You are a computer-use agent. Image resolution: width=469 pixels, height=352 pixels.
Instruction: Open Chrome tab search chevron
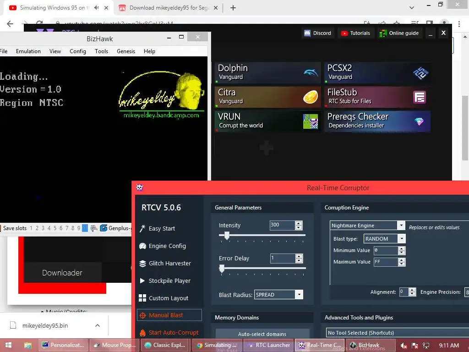point(412,7)
